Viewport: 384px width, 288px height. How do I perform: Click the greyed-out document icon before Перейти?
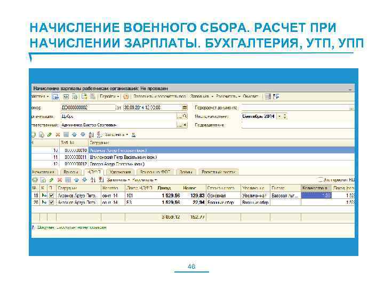coord(93,97)
